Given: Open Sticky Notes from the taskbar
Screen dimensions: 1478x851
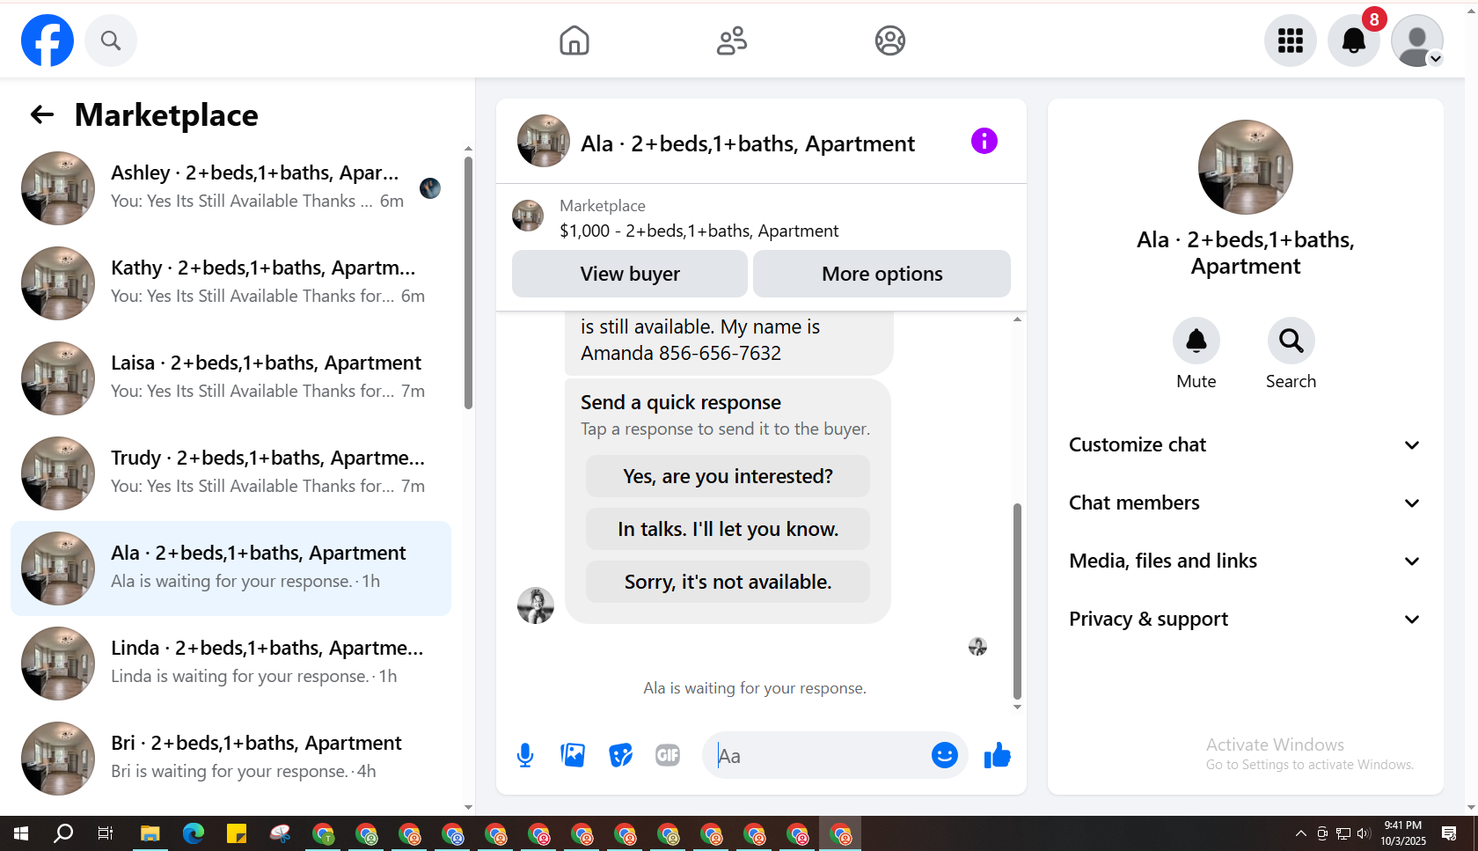Looking at the screenshot, I should tap(236, 833).
